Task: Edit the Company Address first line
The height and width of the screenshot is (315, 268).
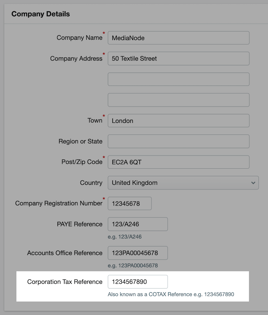Action: tap(178, 59)
